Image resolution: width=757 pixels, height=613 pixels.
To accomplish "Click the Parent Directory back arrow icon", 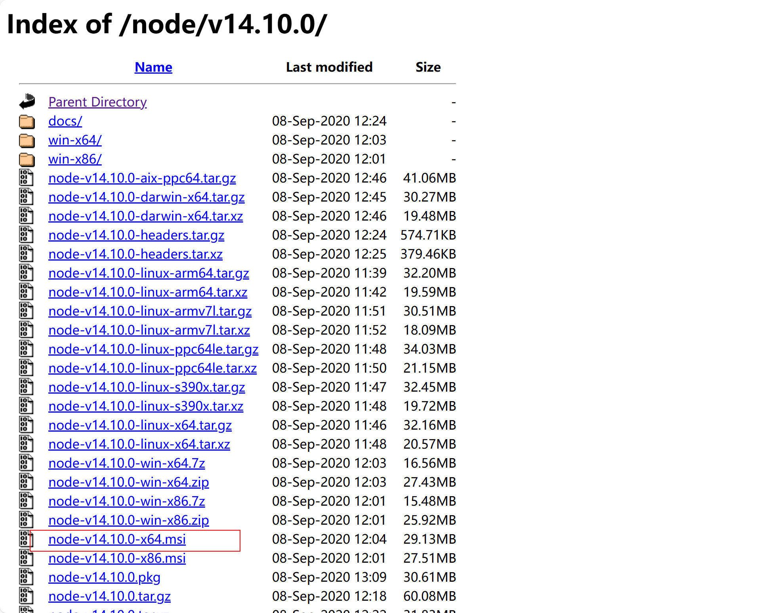I will pyautogui.click(x=27, y=102).
